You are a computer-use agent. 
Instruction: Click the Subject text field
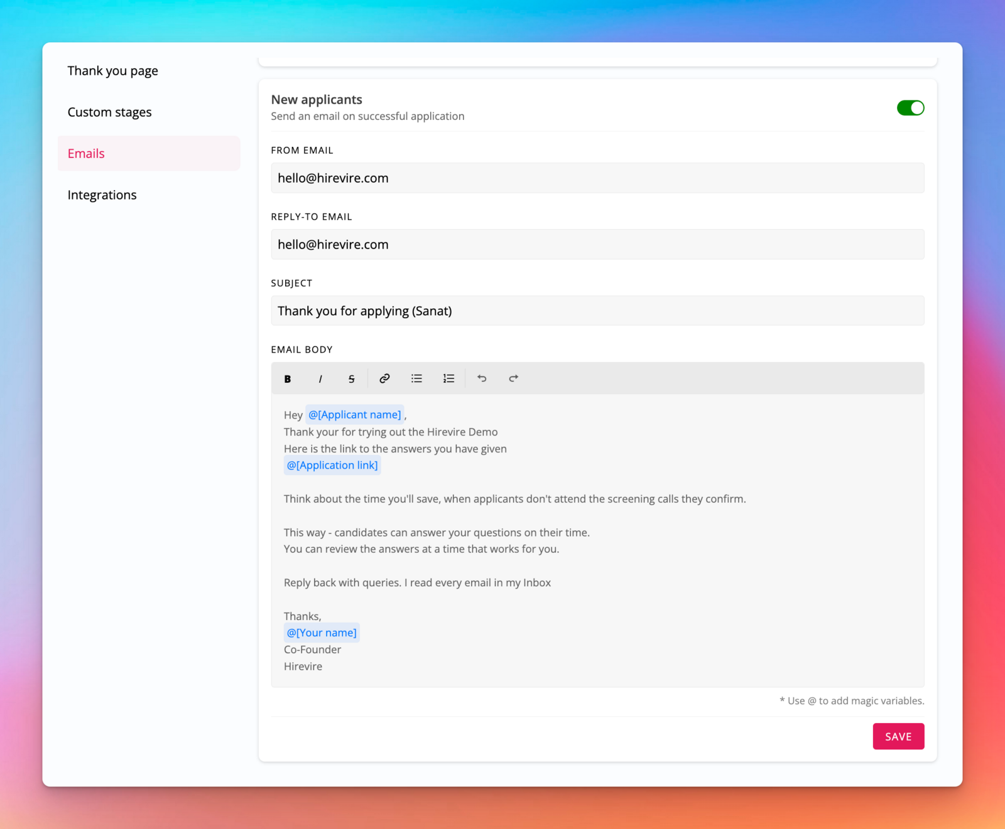coord(597,311)
